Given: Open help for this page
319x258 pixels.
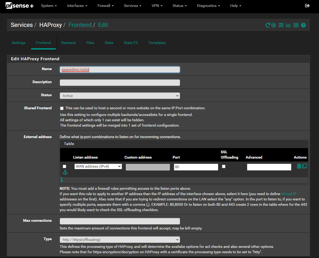Looking at the screenshot, I should tap(303, 25).
